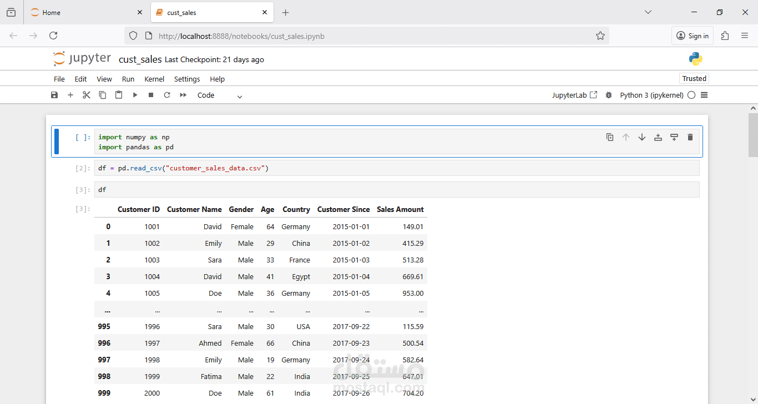Restart kernel and run all cells icon
The width and height of the screenshot is (758, 404).
pyautogui.click(x=183, y=95)
